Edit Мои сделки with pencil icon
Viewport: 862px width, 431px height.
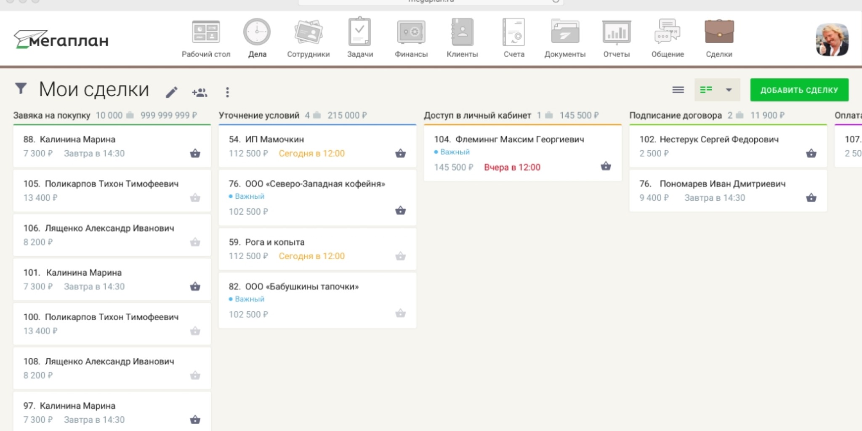point(172,92)
